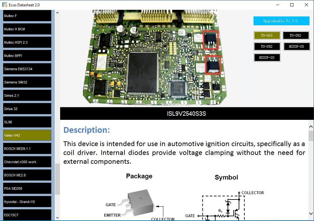Select the first TO-252 button beside TO-263
Image resolution: width=314 pixels, height=221 pixels.
(296, 35)
